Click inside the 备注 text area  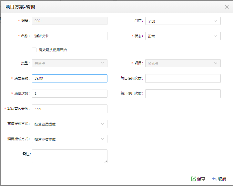[x=69, y=156]
